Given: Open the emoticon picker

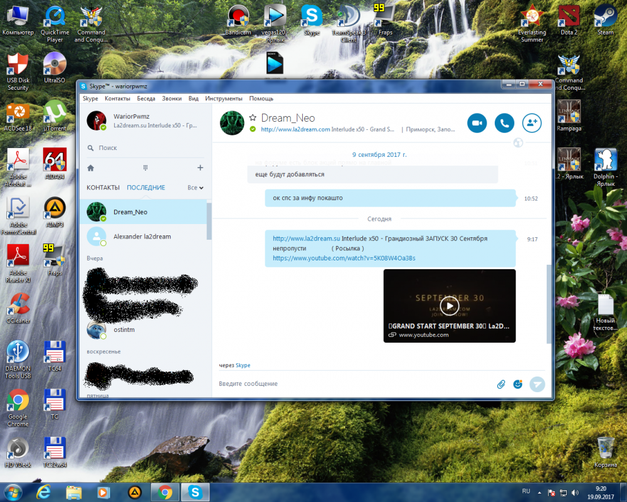Looking at the screenshot, I should pos(518,384).
